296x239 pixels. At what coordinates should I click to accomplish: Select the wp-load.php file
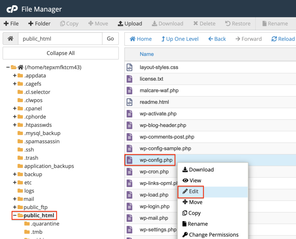pos(154,195)
